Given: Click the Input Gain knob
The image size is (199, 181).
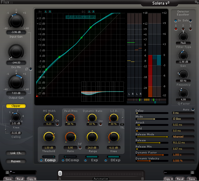Looking at the screenshot, I should tap(16, 21).
